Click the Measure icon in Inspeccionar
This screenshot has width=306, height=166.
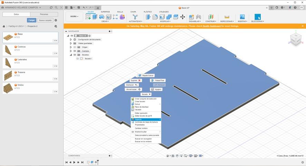pos(227,17)
